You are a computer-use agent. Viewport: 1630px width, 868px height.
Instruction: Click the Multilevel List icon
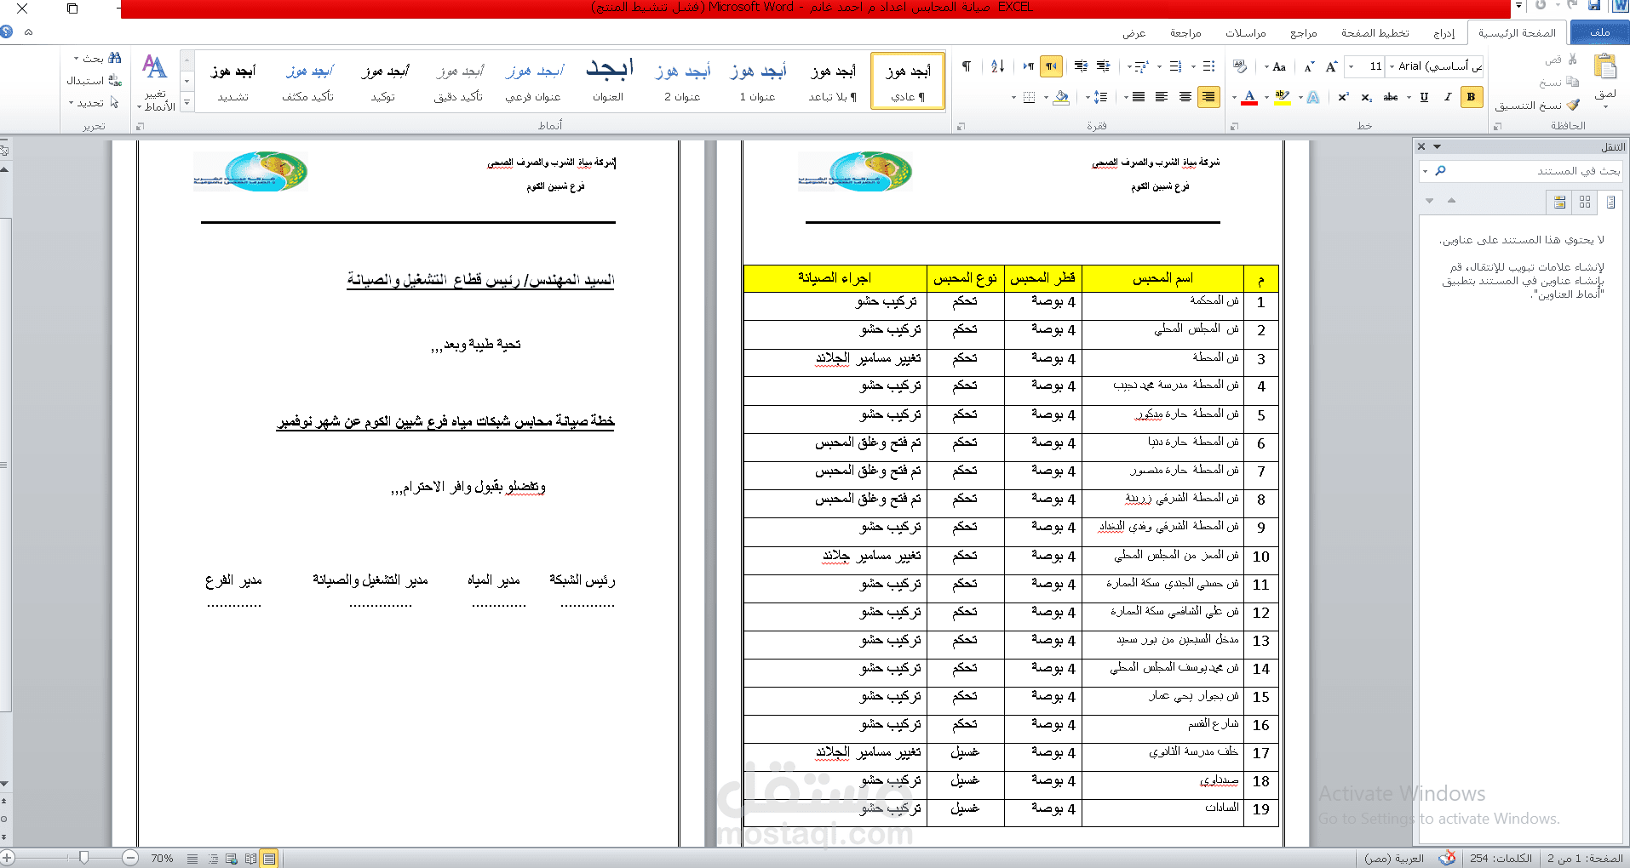(x=1143, y=66)
